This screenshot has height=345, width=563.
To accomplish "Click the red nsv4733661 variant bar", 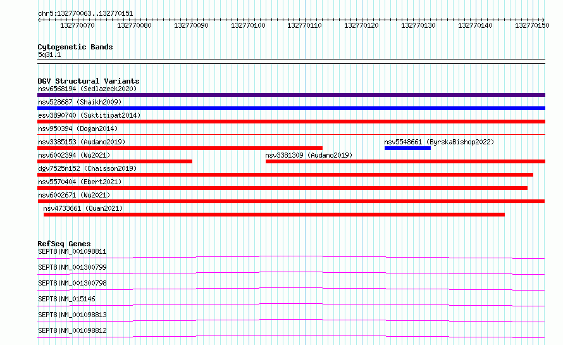I will pos(275,215).
